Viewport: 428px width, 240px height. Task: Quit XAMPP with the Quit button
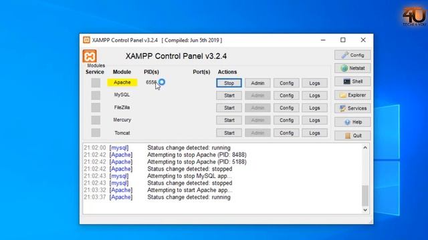pyautogui.click(x=352, y=135)
